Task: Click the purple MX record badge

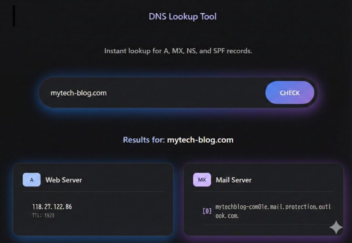Action: (202, 180)
